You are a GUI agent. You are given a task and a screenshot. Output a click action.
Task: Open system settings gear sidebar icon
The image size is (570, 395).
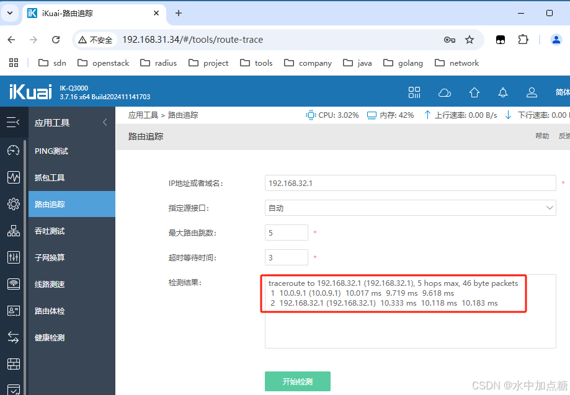click(x=14, y=204)
